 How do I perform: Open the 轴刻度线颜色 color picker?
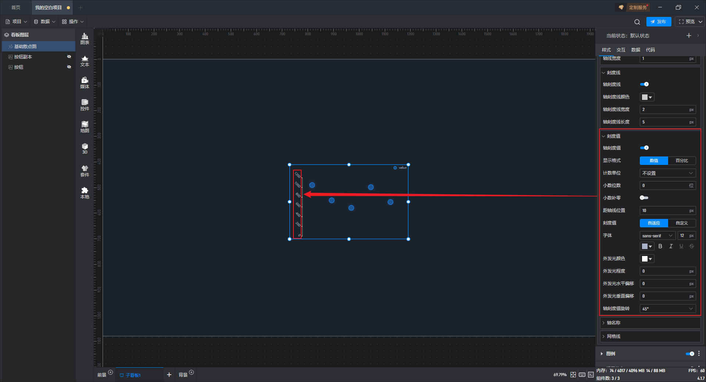tap(647, 97)
